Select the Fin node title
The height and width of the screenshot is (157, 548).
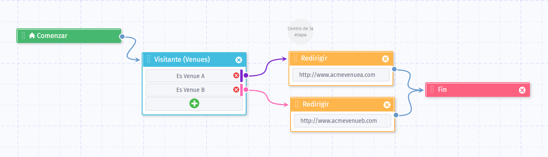(x=442, y=89)
